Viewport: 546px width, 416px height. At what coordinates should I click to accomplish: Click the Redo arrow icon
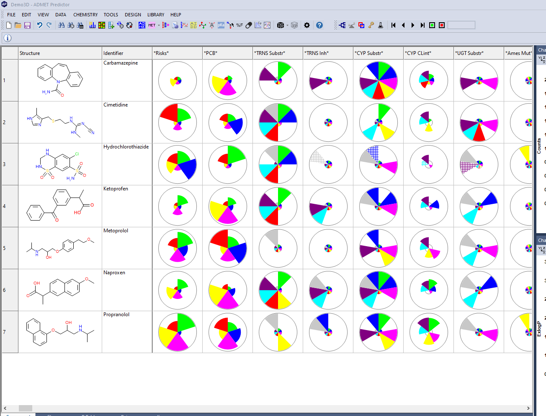(x=49, y=25)
